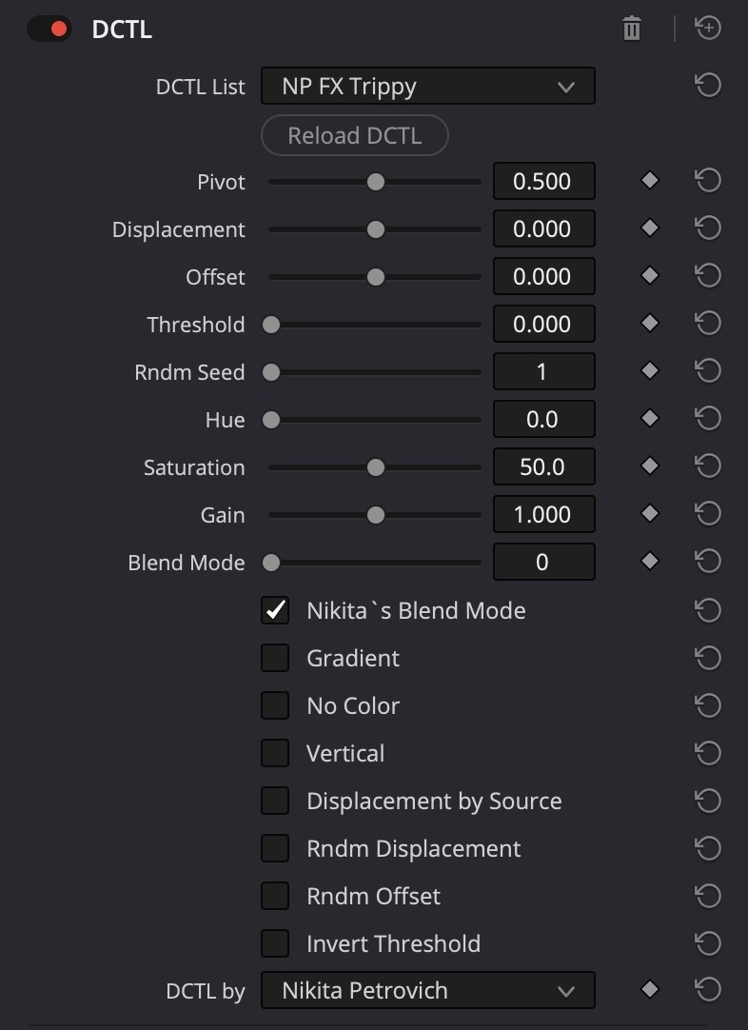Uncheck Nikita`s Blend Mode checkbox
748x1030 pixels.
click(x=275, y=610)
